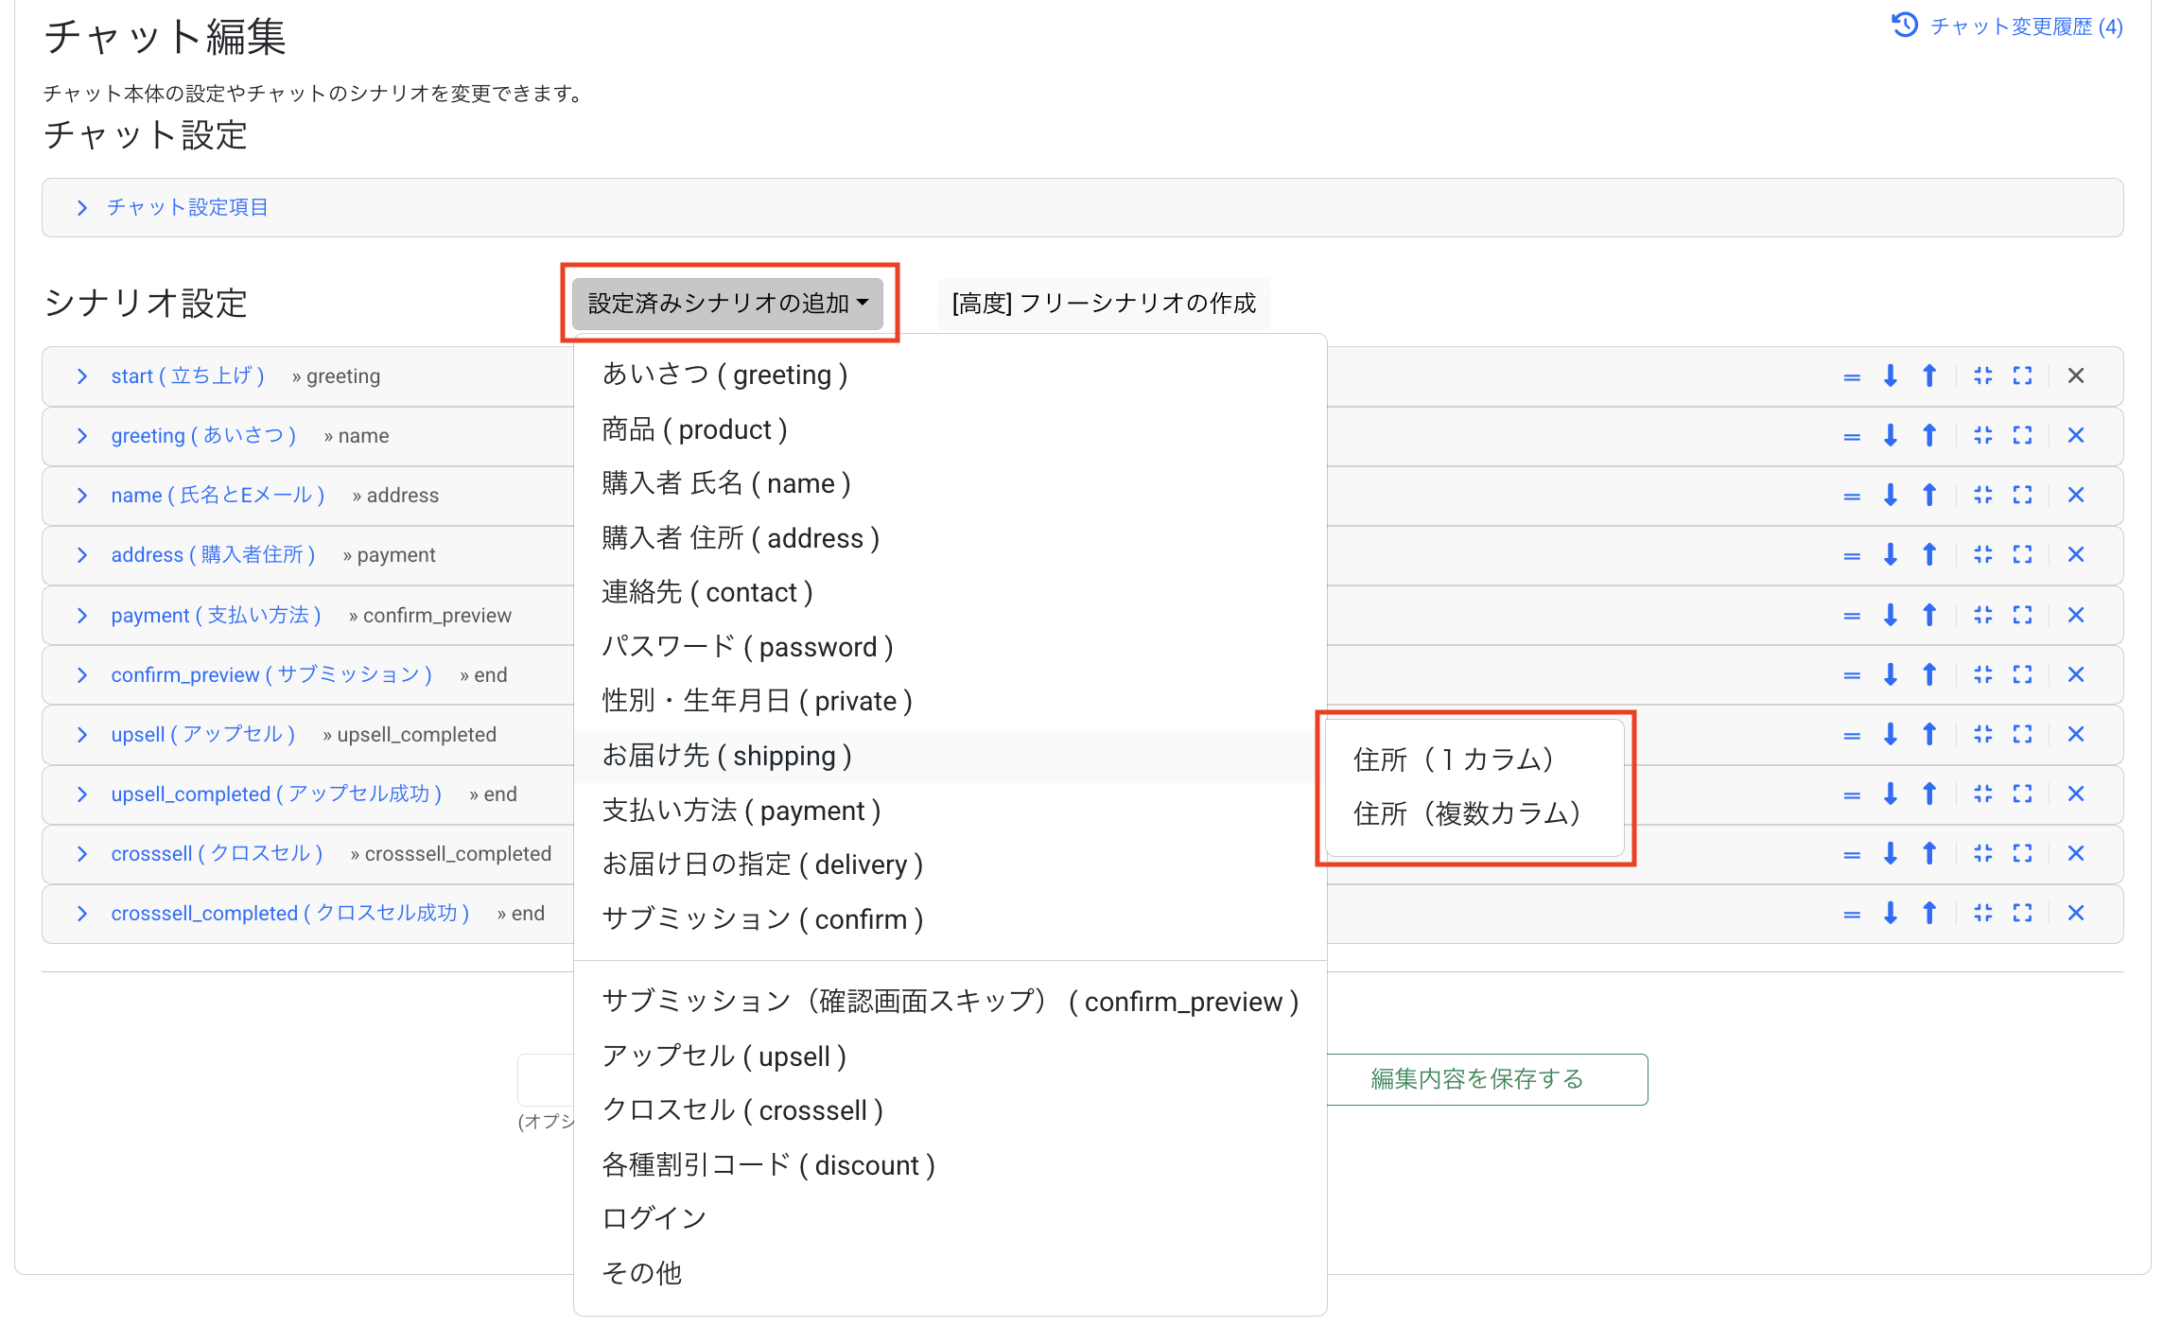Move the start row down
The image size is (2163, 1327).
1891,375
